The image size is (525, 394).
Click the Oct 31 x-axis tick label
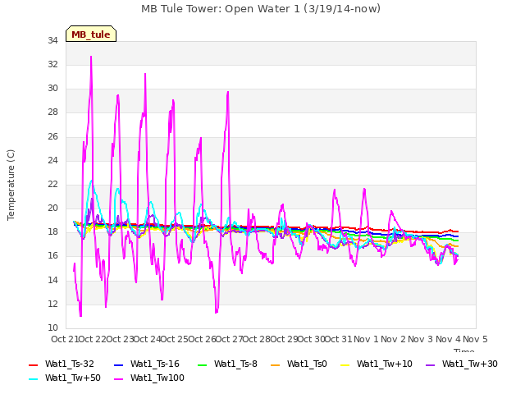[339, 339]
